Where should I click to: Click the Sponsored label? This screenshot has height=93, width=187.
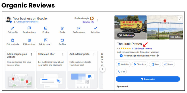[x=122, y=86]
